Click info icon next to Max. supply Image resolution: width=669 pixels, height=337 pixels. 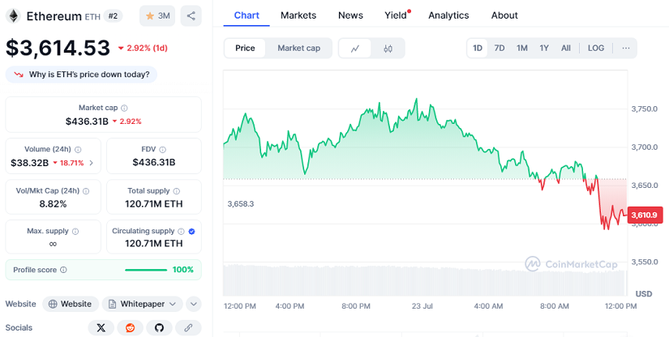pyautogui.click(x=75, y=232)
